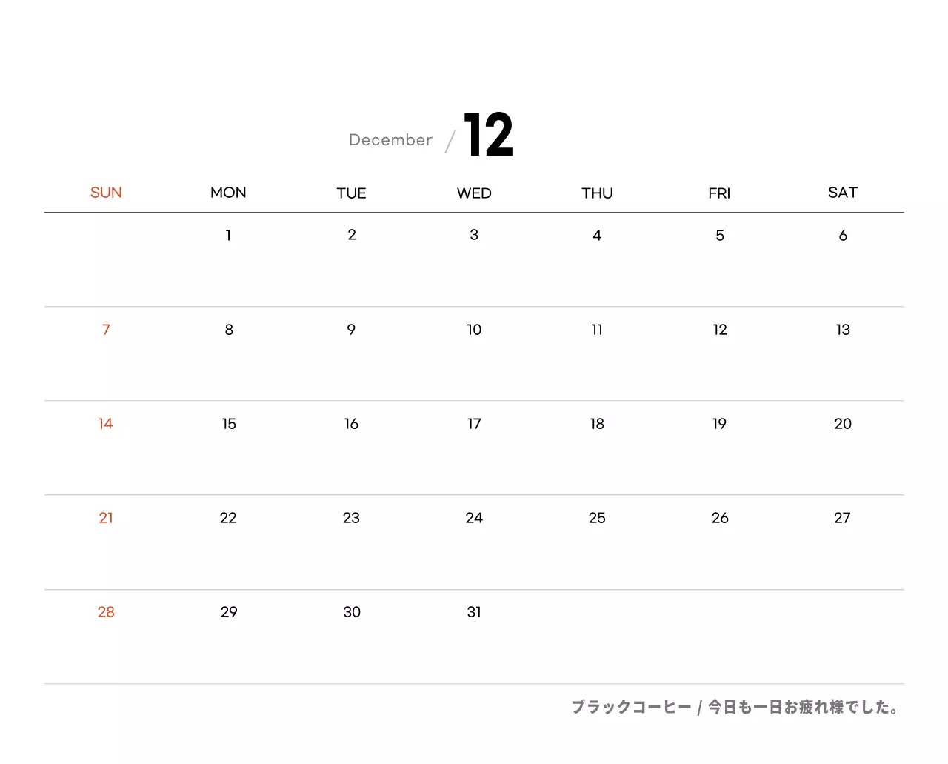This screenshot has height=764, width=948.
Task: Select December 6 on Saturday
Action: tap(842, 236)
